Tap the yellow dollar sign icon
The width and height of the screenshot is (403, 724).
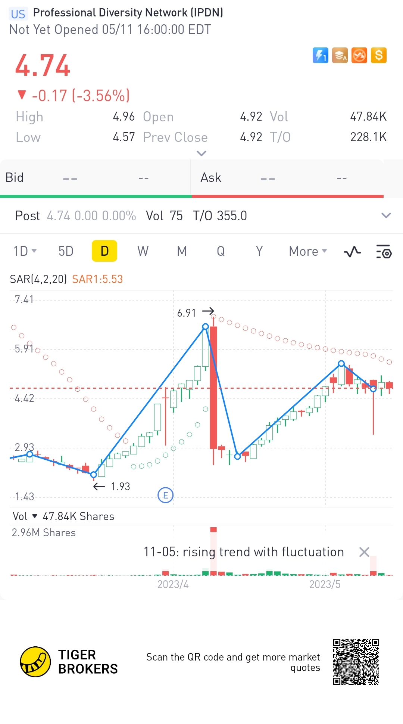coord(378,56)
